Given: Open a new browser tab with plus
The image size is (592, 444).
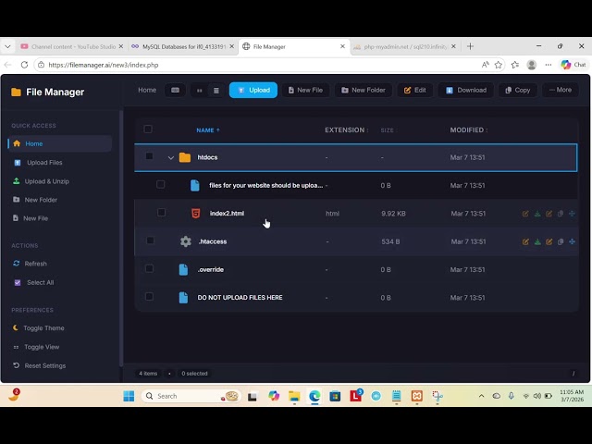Looking at the screenshot, I should click(470, 46).
